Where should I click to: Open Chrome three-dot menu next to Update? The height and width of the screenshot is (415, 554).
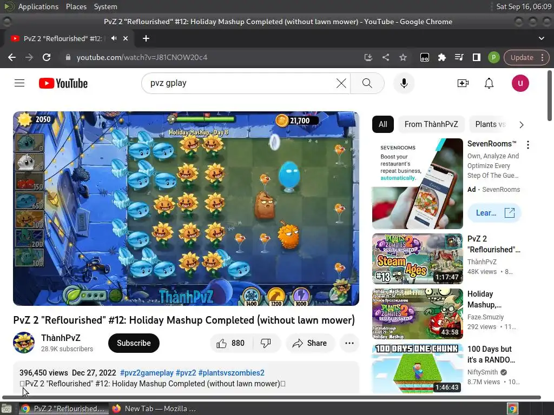pos(542,57)
